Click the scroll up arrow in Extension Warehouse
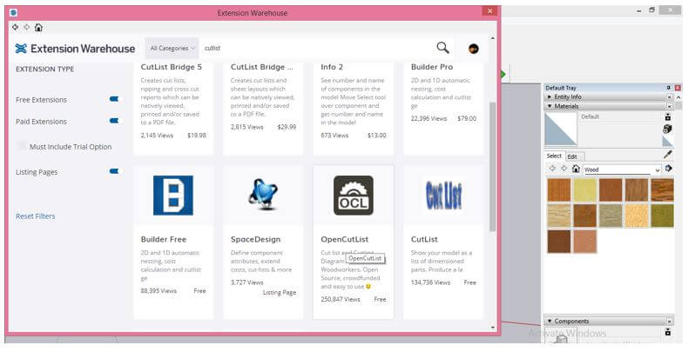The width and height of the screenshot is (688, 352). (x=492, y=38)
